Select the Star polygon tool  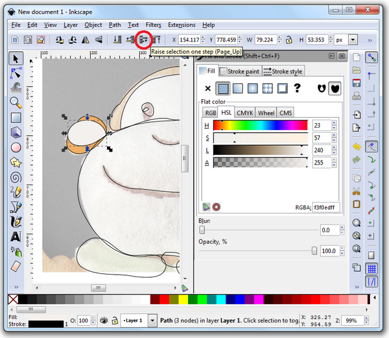pyautogui.click(x=16, y=163)
